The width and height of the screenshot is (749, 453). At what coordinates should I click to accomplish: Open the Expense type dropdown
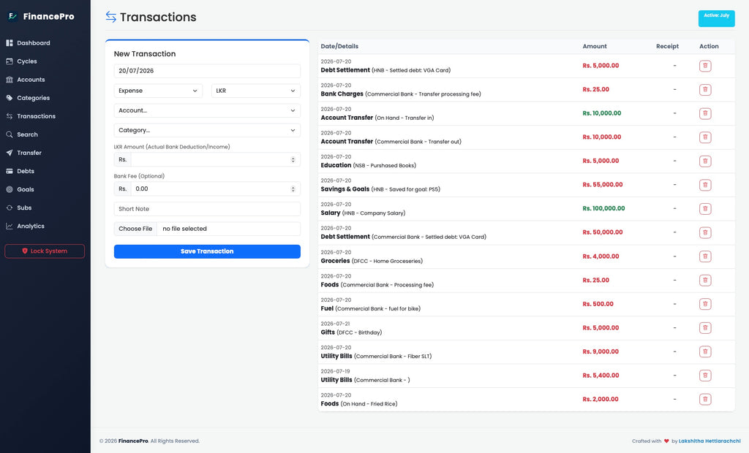pyautogui.click(x=158, y=91)
